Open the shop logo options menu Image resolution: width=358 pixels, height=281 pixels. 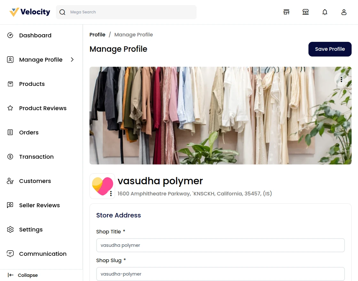click(111, 194)
